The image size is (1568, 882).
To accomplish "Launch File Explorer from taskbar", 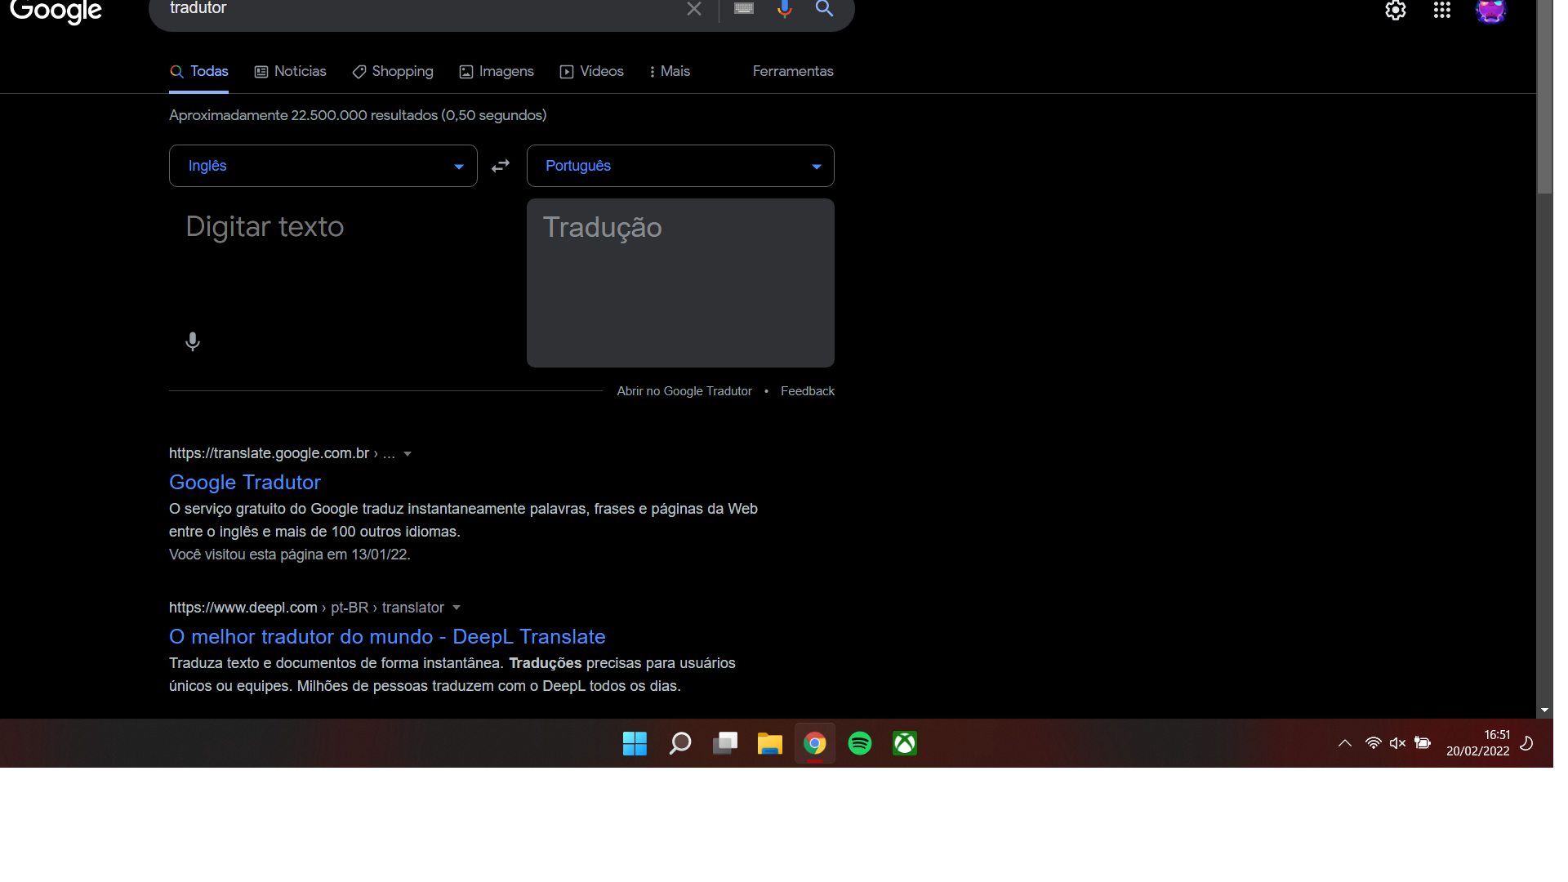I will click(769, 743).
